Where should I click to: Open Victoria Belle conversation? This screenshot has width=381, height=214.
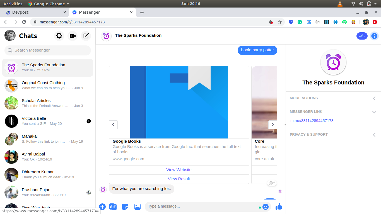pyautogui.click(x=48, y=121)
